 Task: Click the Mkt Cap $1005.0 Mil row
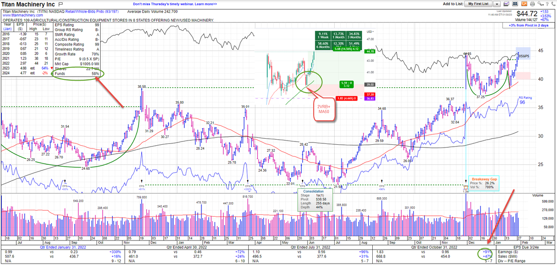click(x=77, y=64)
